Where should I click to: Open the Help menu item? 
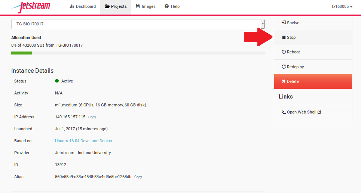pyautogui.click(x=172, y=6)
